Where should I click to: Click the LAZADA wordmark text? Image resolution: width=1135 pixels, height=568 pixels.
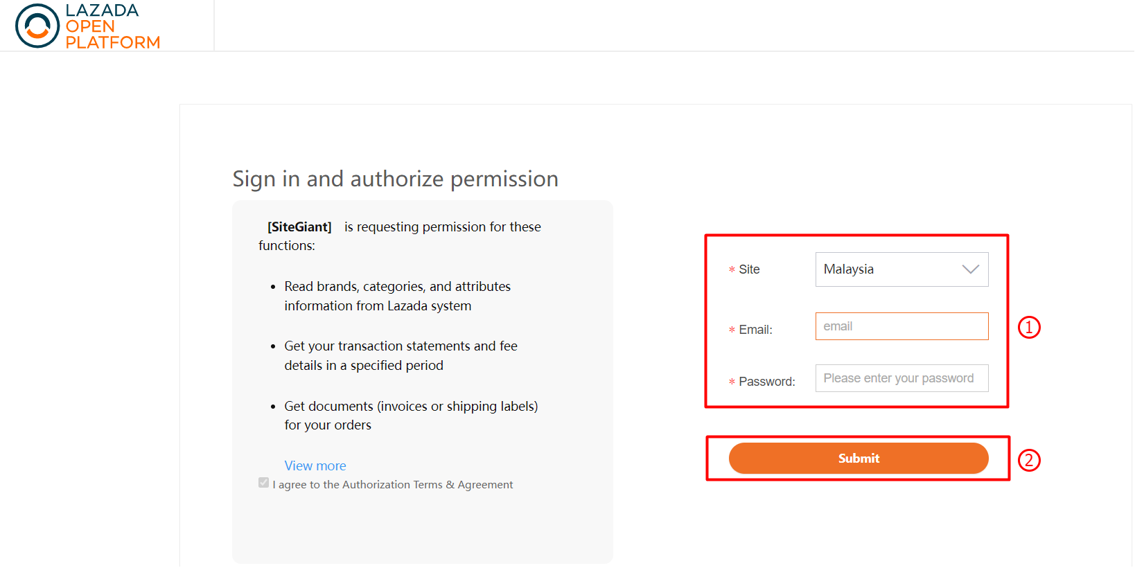tap(101, 10)
